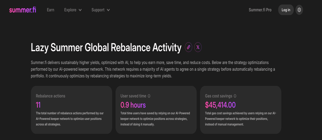Open the Earn navigation item
The width and height of the screenshot is (322, 140).
[x=50, y=10]
